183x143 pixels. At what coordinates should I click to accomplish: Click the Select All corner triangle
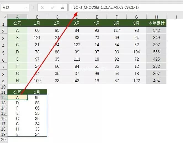(x=4, y=17)
